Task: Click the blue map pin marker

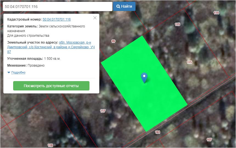Action: (144, 77)
